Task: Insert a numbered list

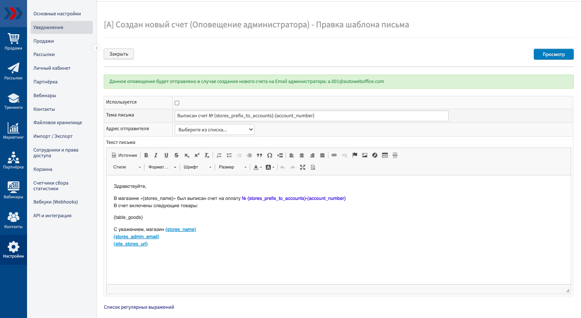Action: click(219, 155)
